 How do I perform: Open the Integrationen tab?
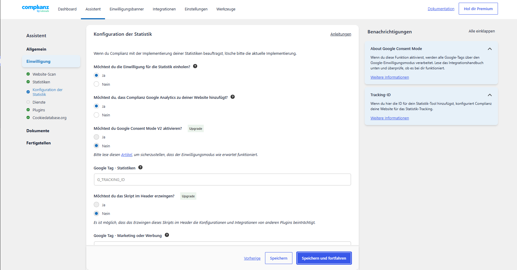point(164,9)
